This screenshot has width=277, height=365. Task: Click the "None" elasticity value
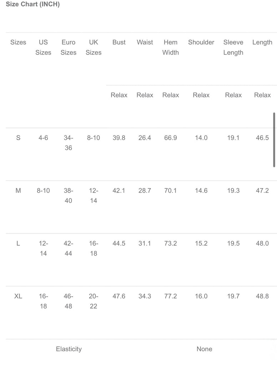pos(204,349)
